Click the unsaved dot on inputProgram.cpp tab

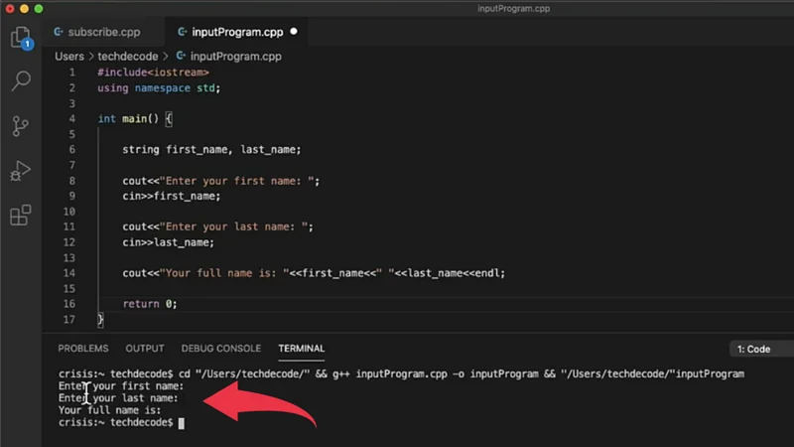pos(294,32)
